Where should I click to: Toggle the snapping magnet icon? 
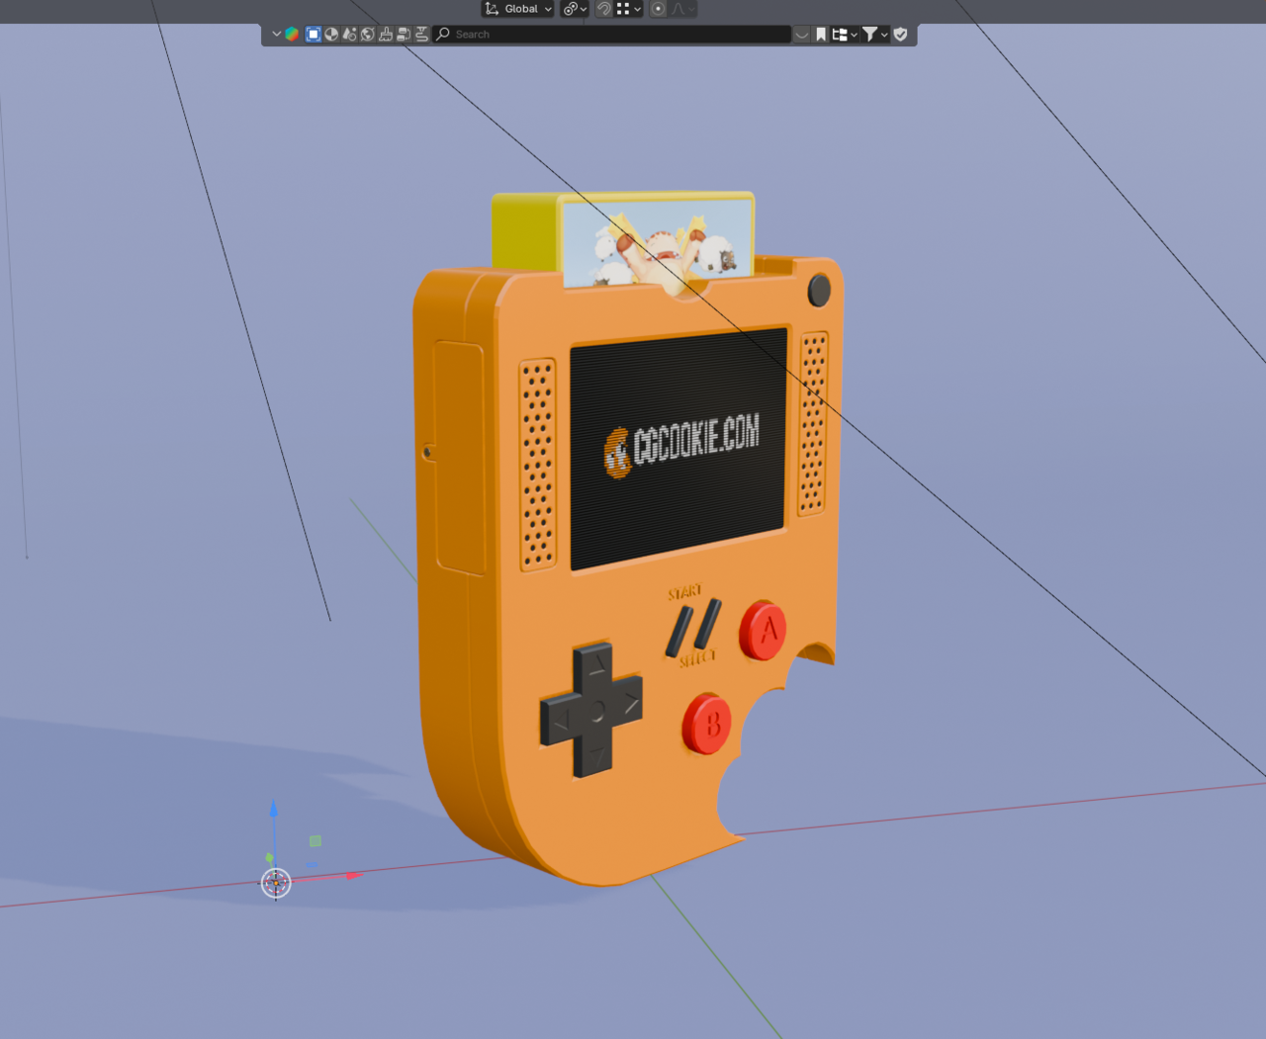pyautogui.click(x=603, y=9)
